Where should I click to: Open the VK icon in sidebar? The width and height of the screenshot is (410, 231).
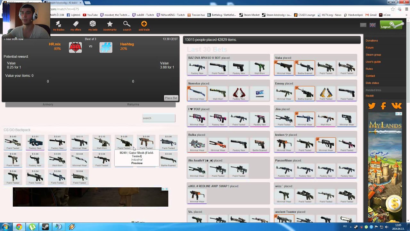(x=397, y=106)
